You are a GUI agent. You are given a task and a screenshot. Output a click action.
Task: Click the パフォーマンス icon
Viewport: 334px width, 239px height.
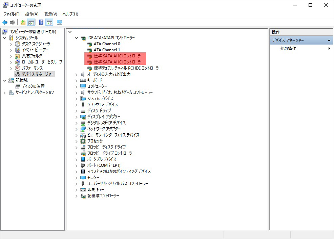[18, 68]
